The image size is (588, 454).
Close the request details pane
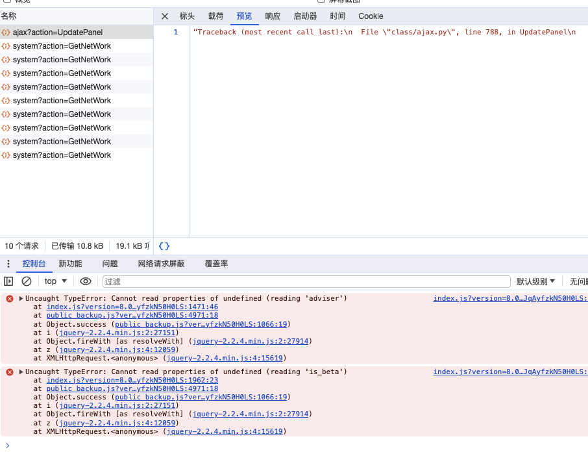click(165, 16)
